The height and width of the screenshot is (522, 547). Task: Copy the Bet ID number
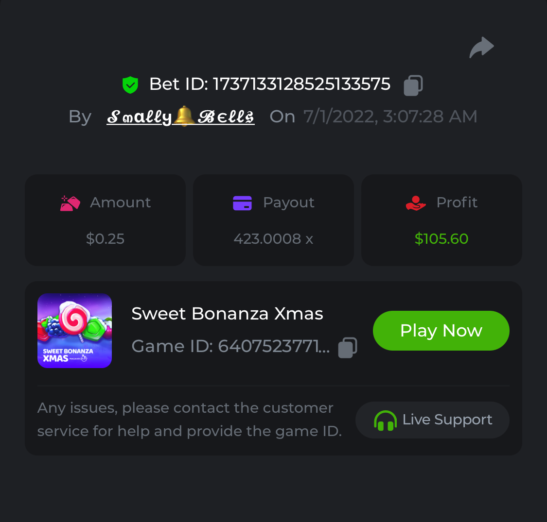[413, 85]
